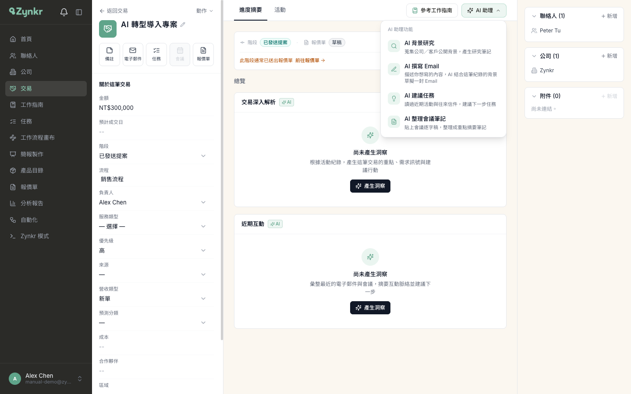Open the 負責人 dropdown showing Alex Chen
The image size is (631, 394).
[152, 202]
